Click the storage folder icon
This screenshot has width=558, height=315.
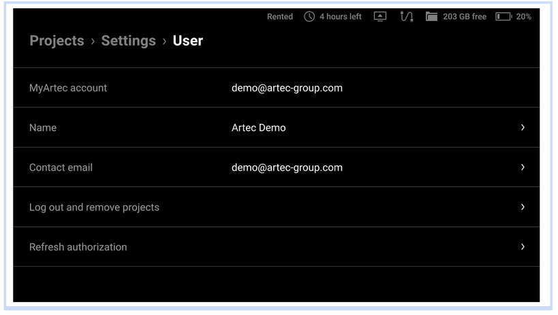(x=431, y=16)
